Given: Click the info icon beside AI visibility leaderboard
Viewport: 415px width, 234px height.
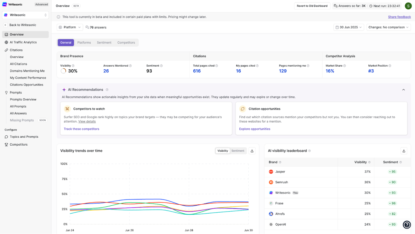Looking at the screenshot, I should pyautogui.click(x=310, y=151).
